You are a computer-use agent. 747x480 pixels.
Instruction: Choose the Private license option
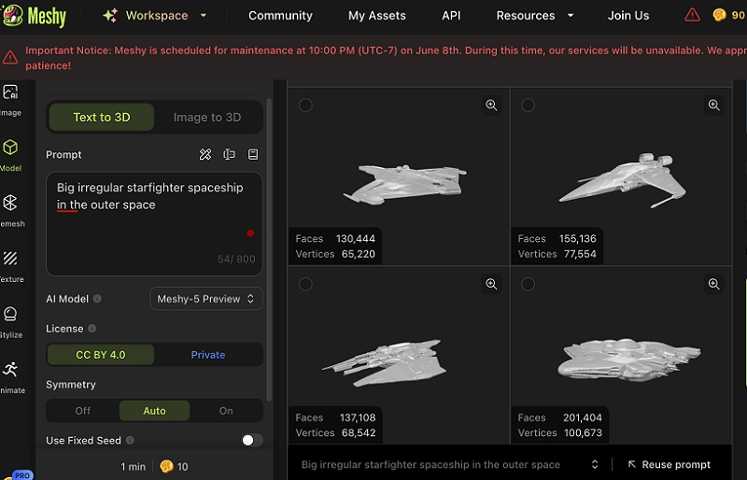(208, 355)
